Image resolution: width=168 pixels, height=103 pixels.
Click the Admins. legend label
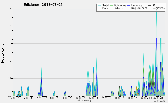pyautogui.click(x=119, y=8)
